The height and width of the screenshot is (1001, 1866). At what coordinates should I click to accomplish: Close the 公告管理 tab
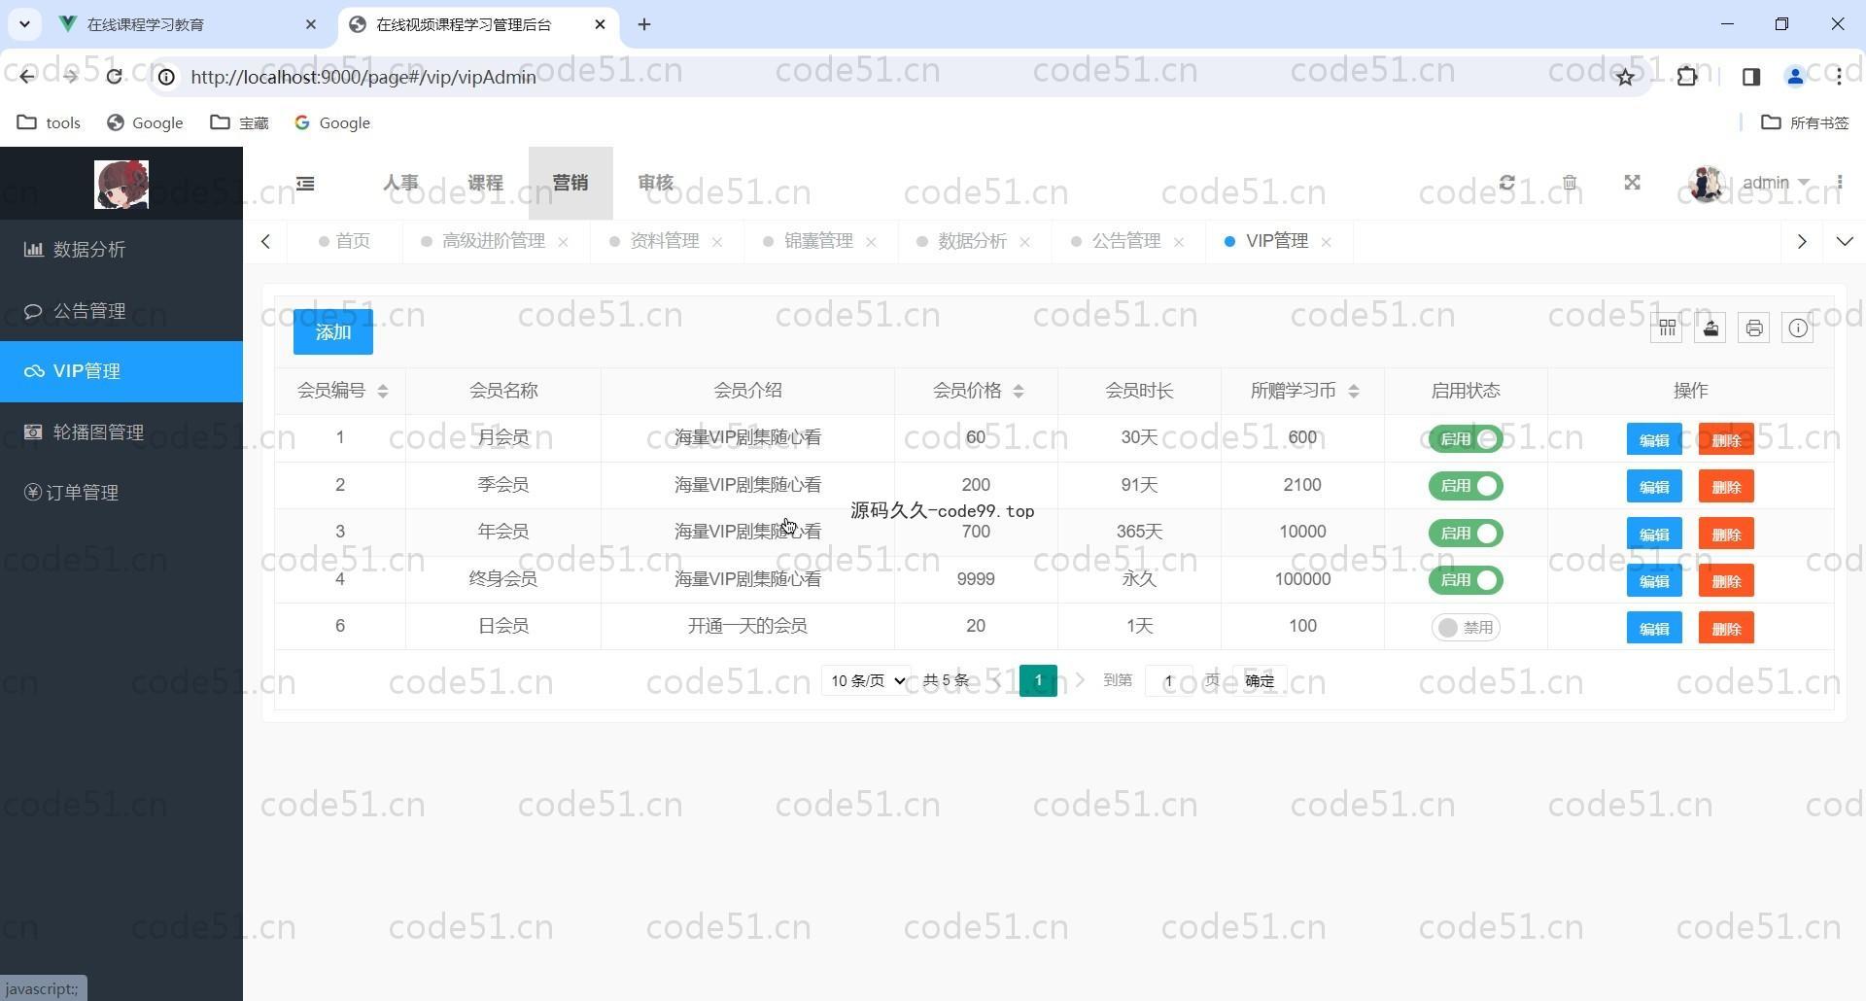coord(1179,243)
